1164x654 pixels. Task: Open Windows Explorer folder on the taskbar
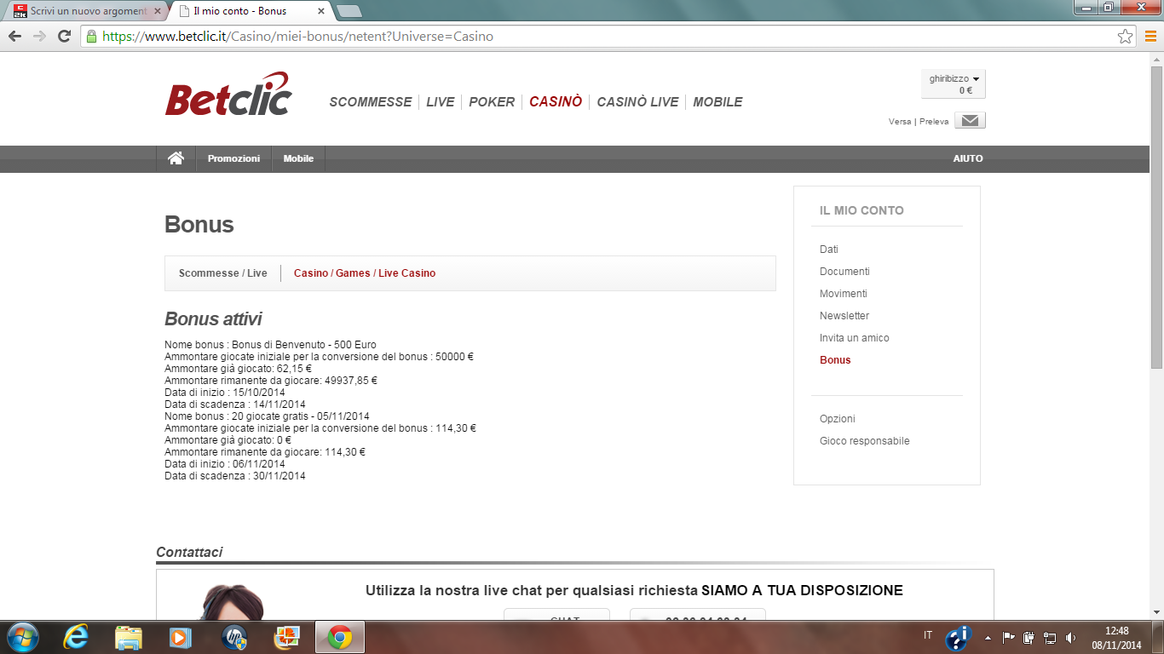(129, 637)
